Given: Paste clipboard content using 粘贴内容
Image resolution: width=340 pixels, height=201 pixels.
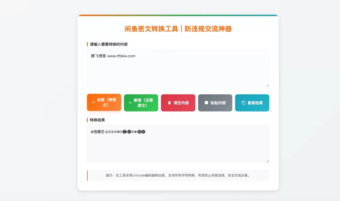Looking at the screenshot, I should [215, 103].
